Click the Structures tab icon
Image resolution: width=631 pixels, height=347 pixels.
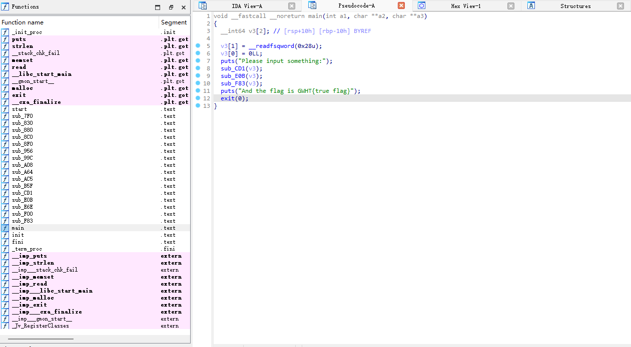tap(531, 6)
